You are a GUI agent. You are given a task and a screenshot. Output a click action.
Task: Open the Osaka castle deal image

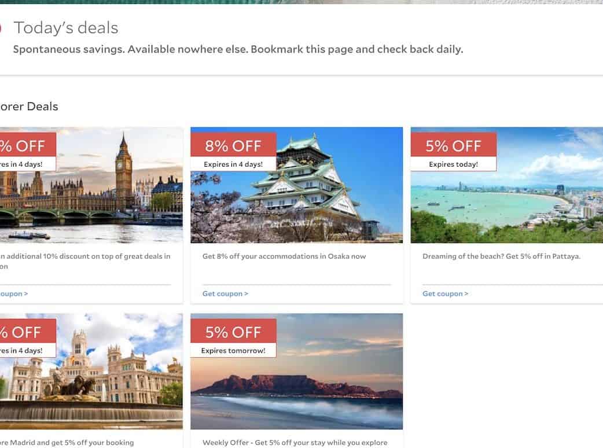[296, 185]
